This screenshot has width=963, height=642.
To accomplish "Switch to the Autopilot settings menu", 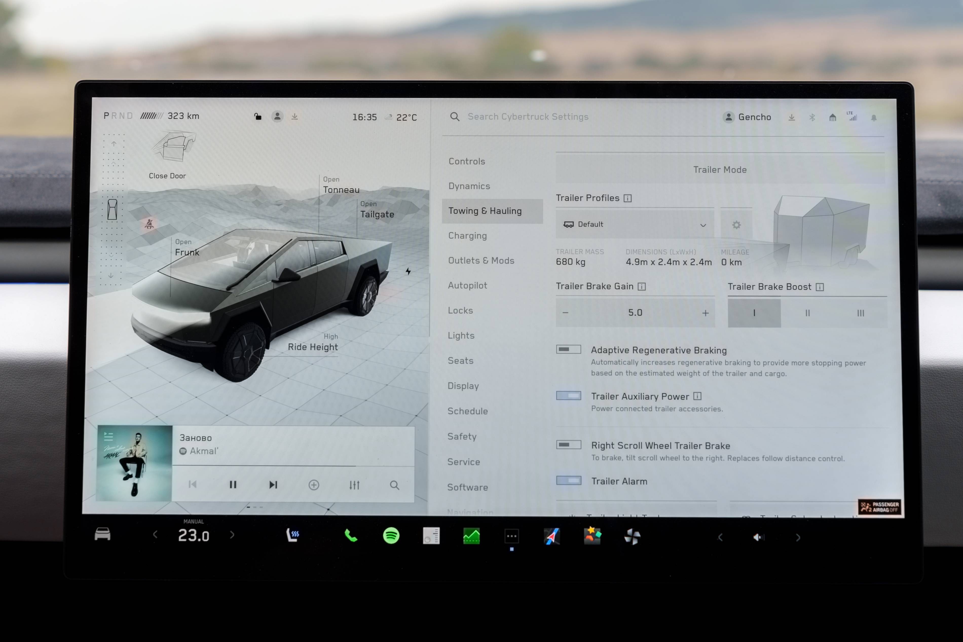I will click(467, 285).
